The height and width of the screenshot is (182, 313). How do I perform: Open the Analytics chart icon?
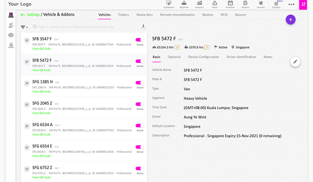(199, 4)
